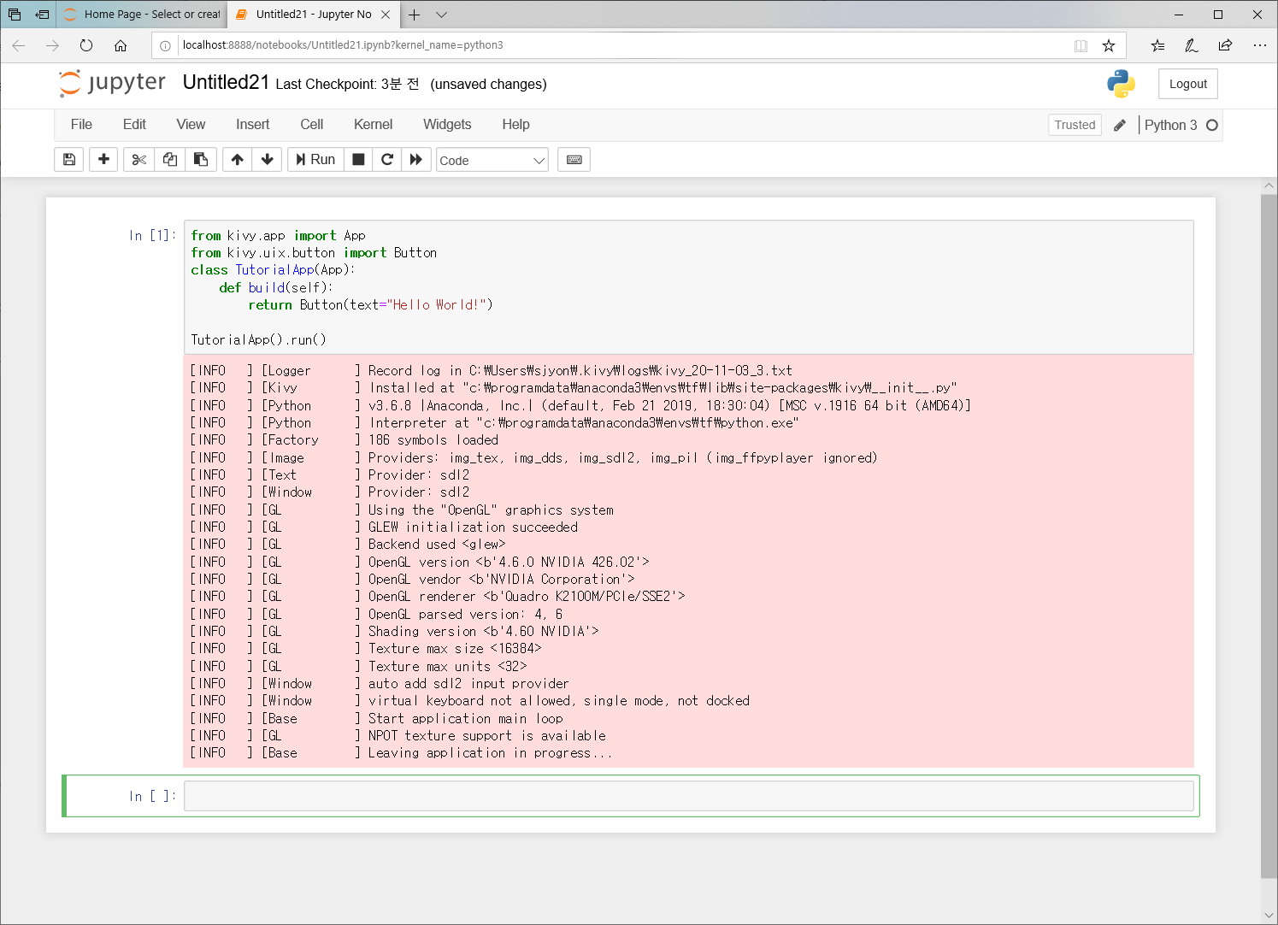Copy selected cells icon
The height and width of the screenshot is (925, 1278).
170,160
